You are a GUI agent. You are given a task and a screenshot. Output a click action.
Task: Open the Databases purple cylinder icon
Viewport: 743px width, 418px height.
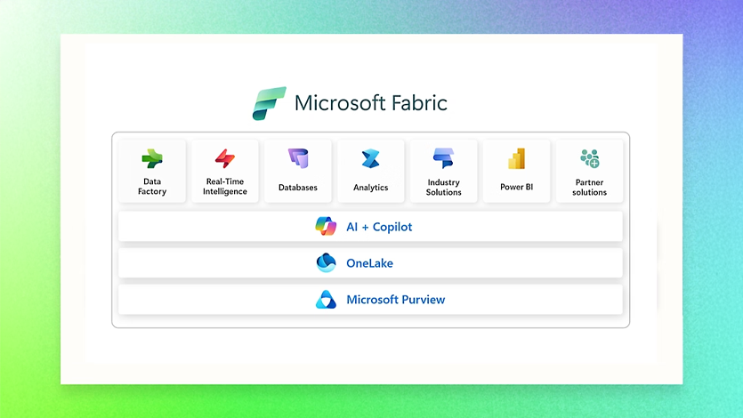[x=298, y=158]
